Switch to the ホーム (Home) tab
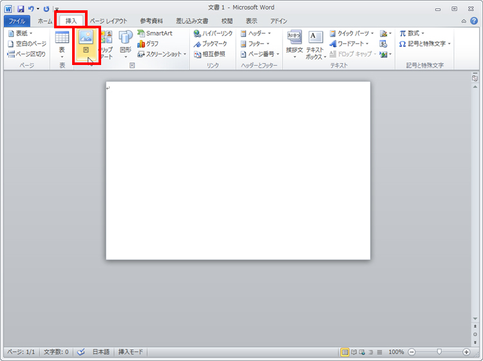Viewport: 483px width, 361px height. coord(45,21)
